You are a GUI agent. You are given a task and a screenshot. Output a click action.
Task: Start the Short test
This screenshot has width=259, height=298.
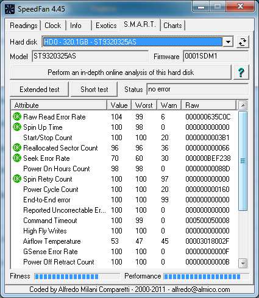point(94,90)
